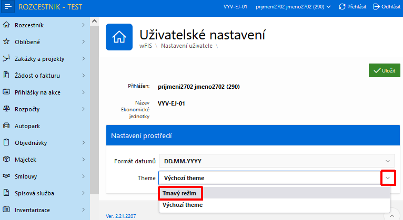Open the Autopark menu item
This screenshot has height=220, width=403.
point(45,125)
